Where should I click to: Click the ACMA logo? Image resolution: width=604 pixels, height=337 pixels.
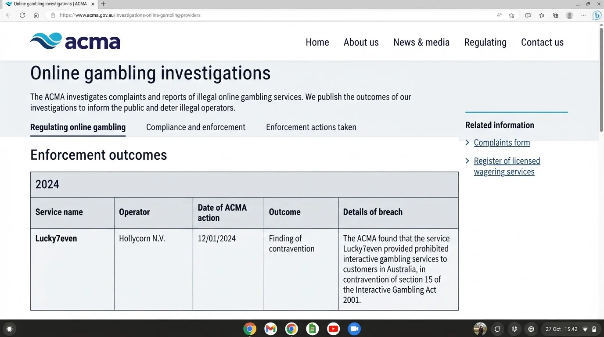[x=75, y=42]
